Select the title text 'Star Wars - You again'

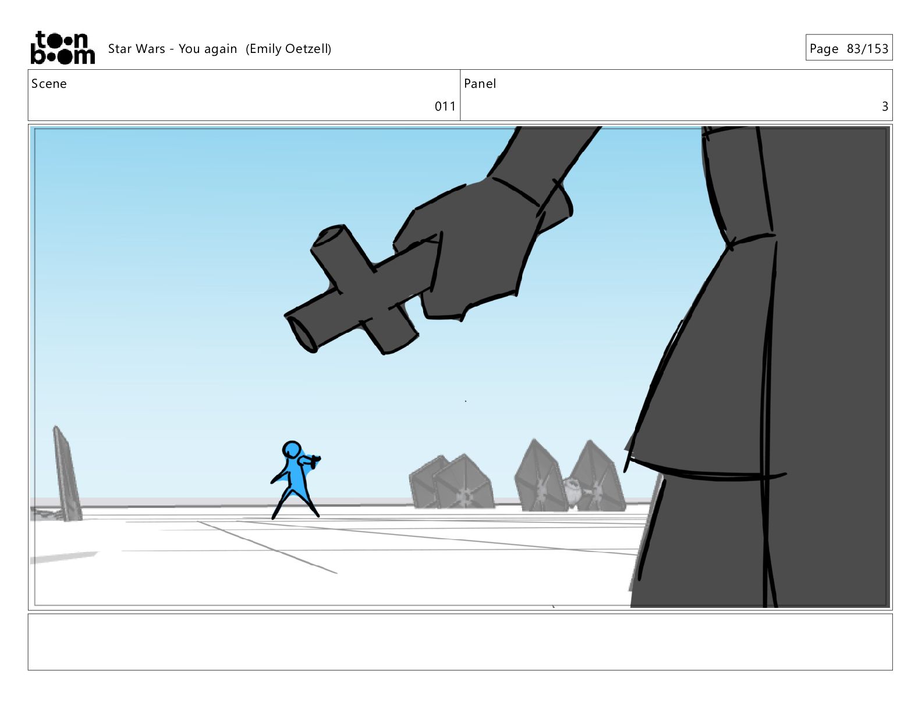click(x=172, y=49)
